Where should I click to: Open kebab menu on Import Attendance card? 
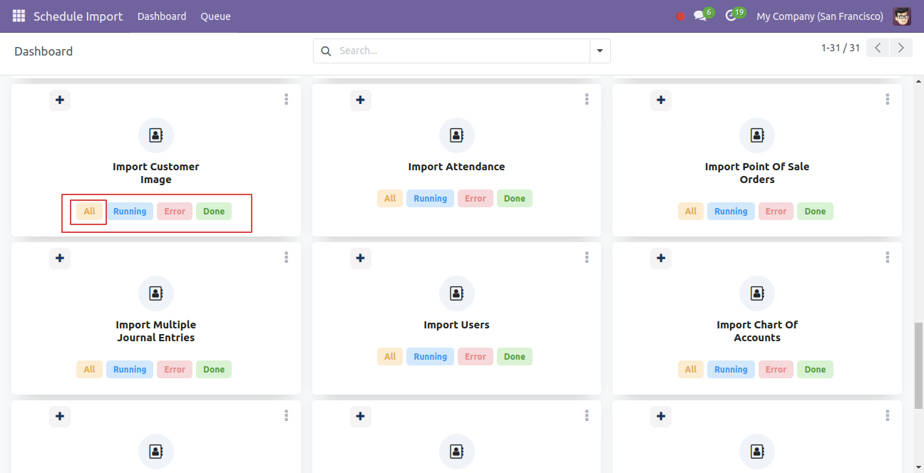pos(587,100)
